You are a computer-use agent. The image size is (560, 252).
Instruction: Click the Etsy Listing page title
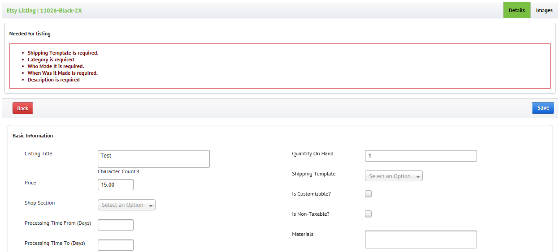44,10
